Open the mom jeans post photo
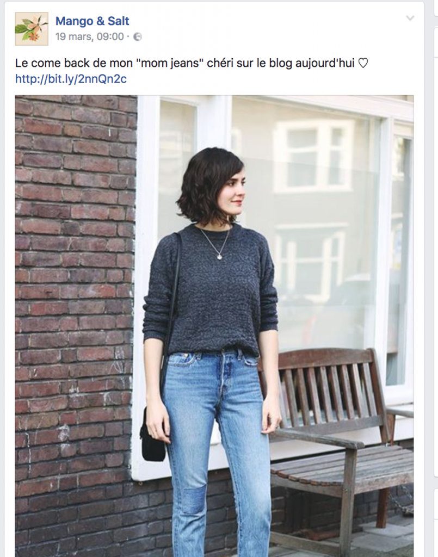The height and width of the screenshot is (557, 438). [214, 326]
